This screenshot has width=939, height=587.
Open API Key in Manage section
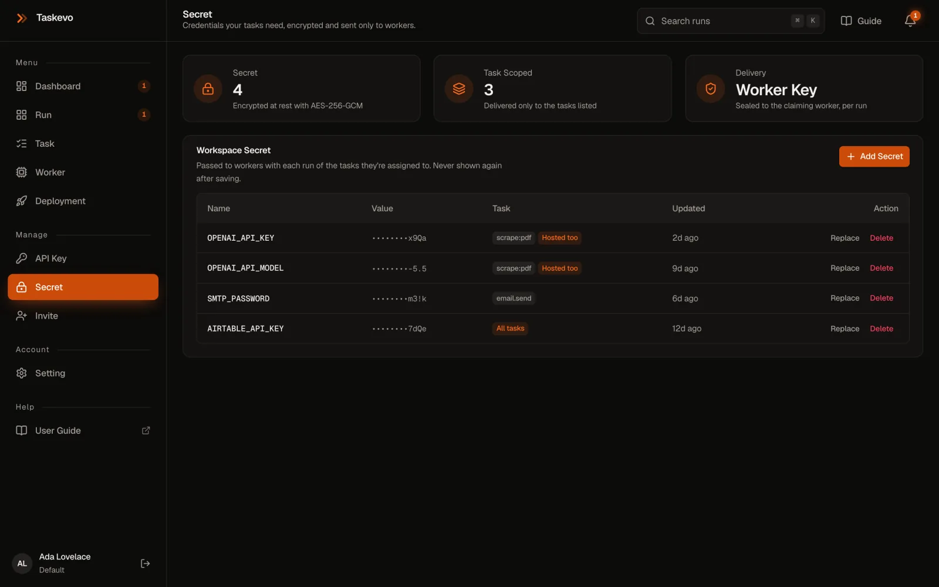click(x=83, y=258)
